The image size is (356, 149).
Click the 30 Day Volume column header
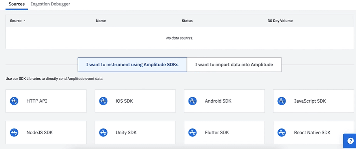[280, 21]
